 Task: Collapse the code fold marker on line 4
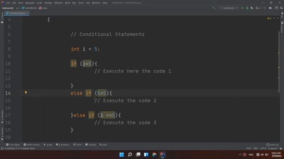21,19
